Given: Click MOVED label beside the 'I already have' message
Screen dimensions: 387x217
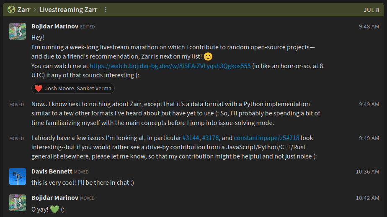Looking at the screenshot, I should click(x=16, y=139).
